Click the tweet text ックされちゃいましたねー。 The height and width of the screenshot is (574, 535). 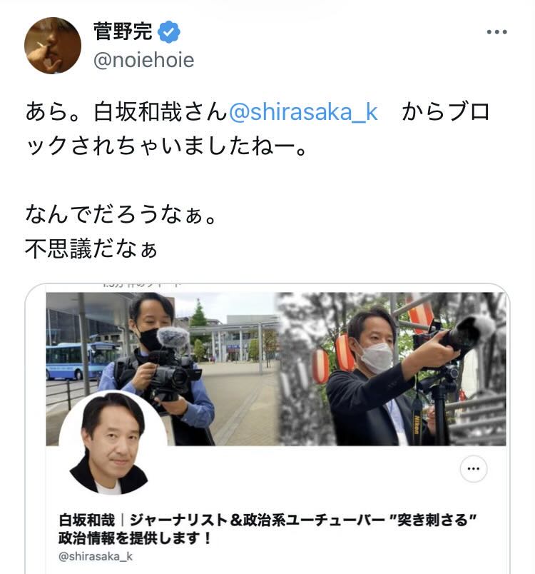pyautogui.click(x=167, y=146)
